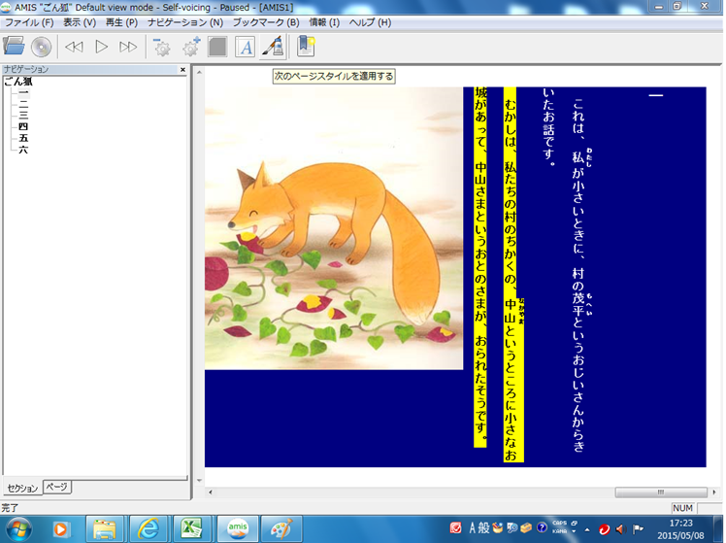Screen dimensions: 726x543
Task: Open the 表示 (V) menu
Action: [x=80, y=22]
